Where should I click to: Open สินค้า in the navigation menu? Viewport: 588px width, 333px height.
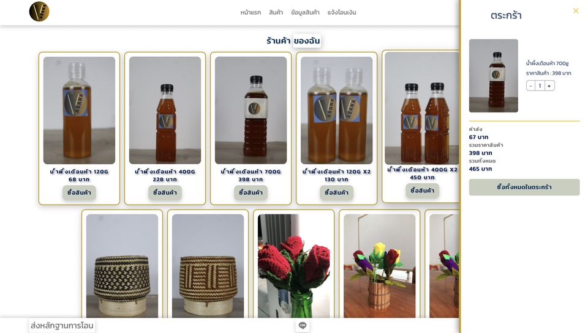[x=276, y=12]
